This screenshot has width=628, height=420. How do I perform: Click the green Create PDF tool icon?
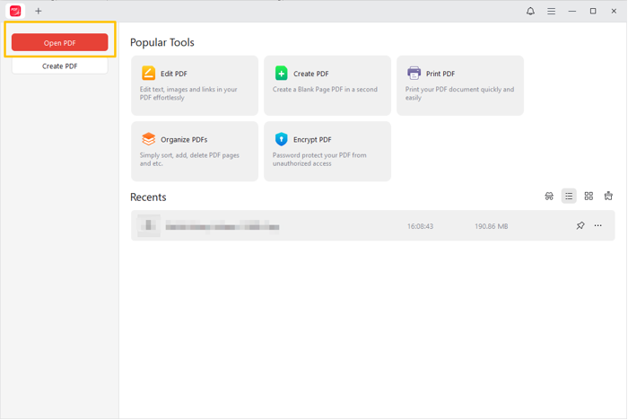pyautogui.click(x=281, y=73)
